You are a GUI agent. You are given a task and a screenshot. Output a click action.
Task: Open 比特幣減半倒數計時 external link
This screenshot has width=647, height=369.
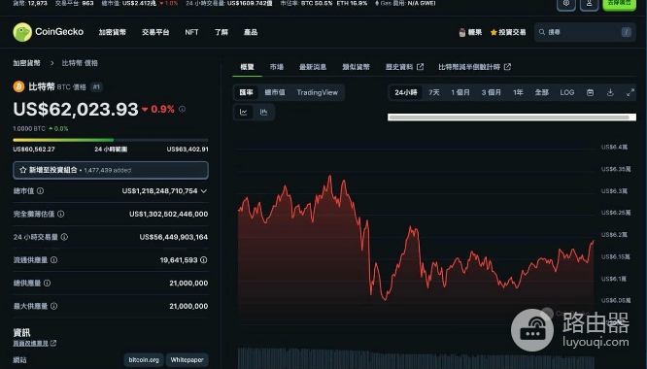pyautogui.click(x=474, y=67)
